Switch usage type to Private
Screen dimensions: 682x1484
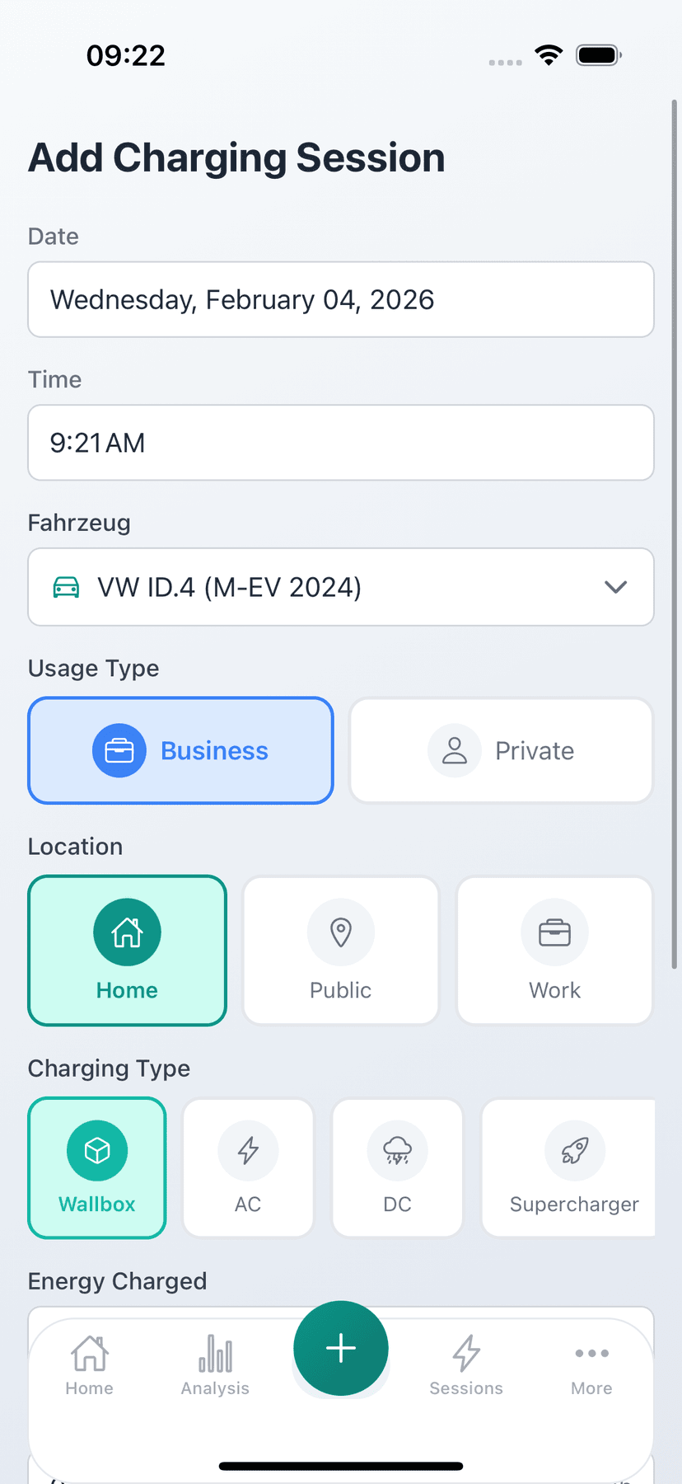pyautogui.click(x=501, y=750)
